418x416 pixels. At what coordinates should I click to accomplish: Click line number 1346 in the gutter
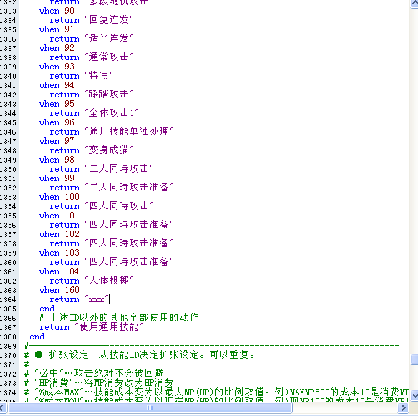click(x=8, y=132)
